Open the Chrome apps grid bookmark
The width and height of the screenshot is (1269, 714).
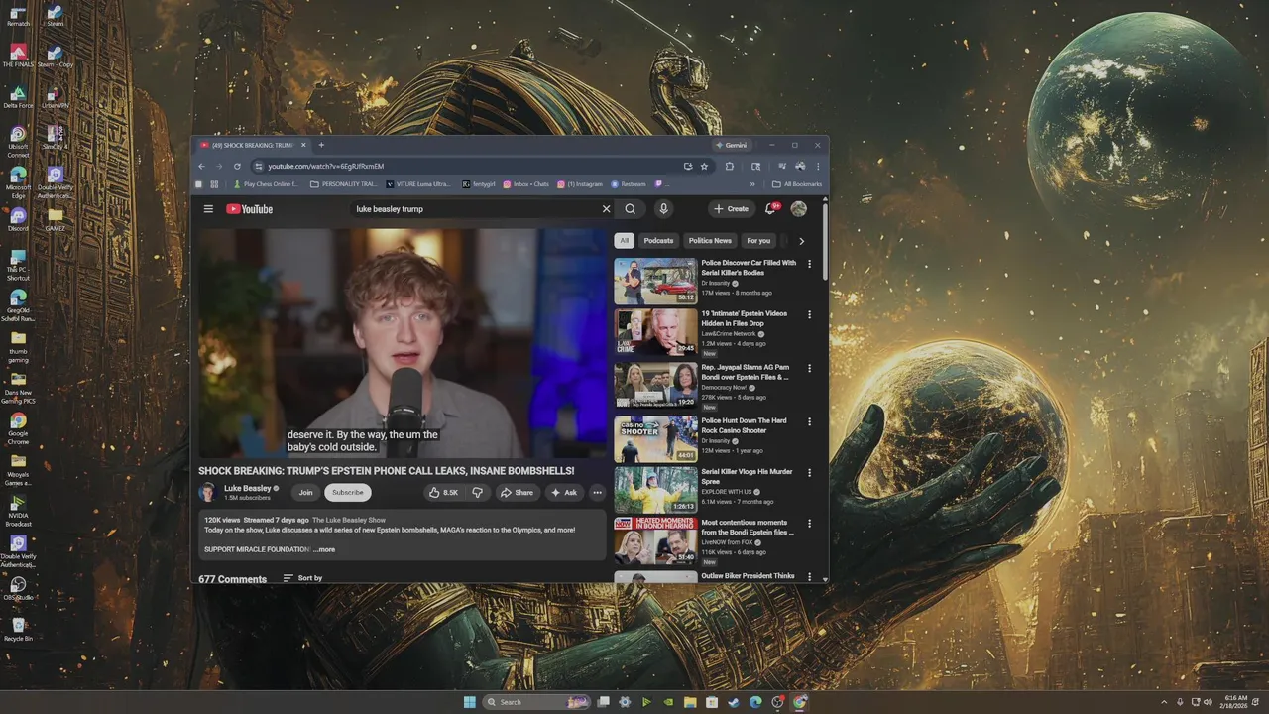pyautogui.click(x=214, y=184)
